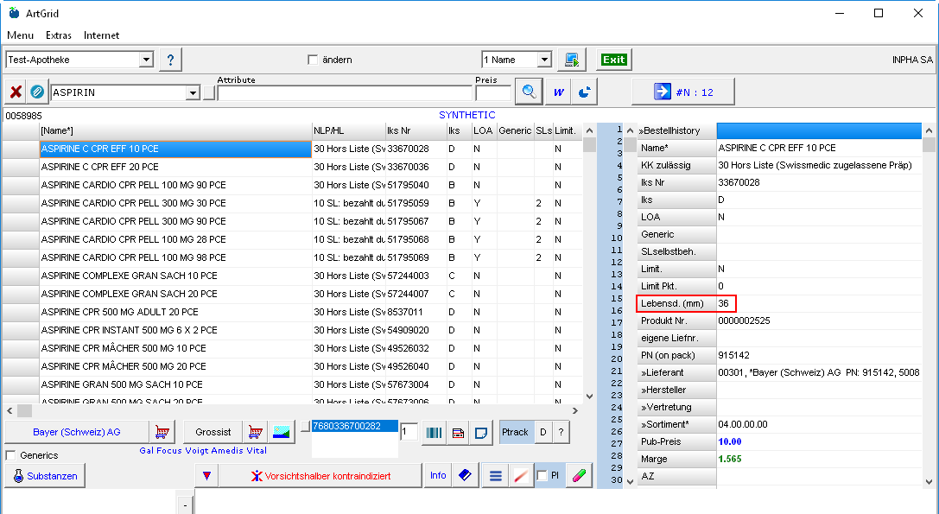Image resolution: width=939 pixels, height=514 pixels.
Task: Click the ArtGrid app icon in title bar
Action: pyautogui.click(x=14, y=13)
